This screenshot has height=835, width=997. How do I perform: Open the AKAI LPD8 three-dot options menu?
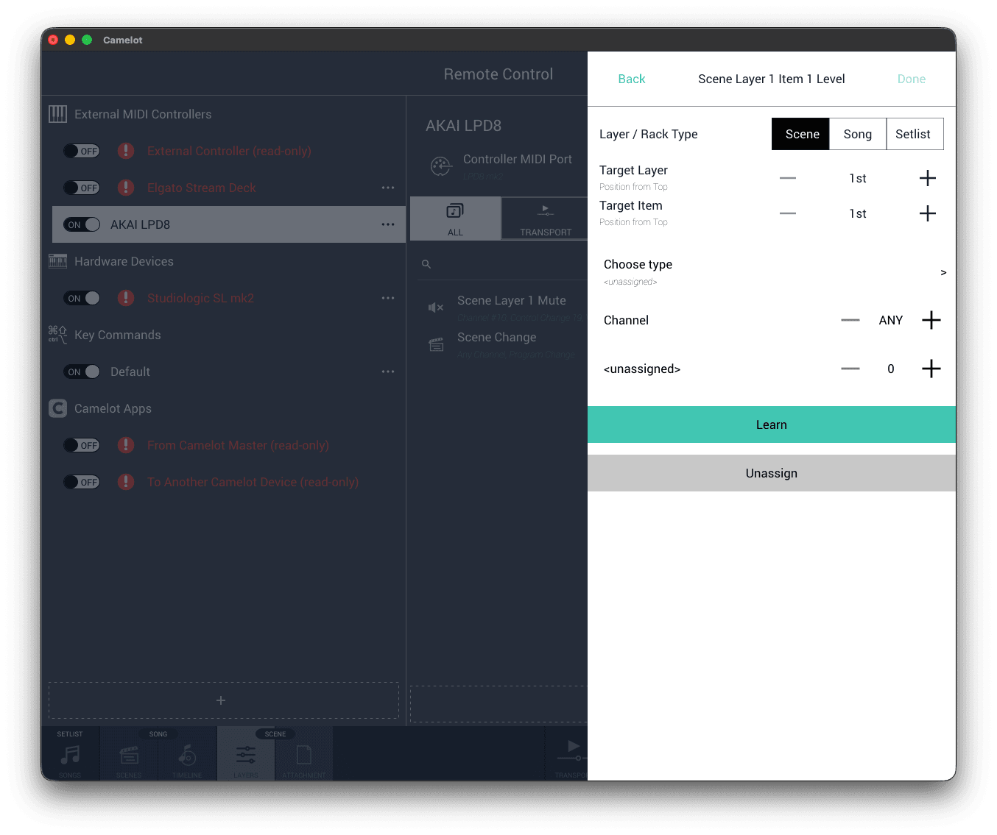point(388,224)
